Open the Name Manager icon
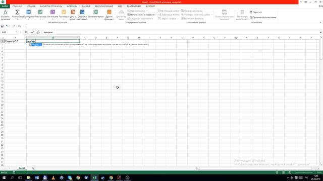 [121, 12]
